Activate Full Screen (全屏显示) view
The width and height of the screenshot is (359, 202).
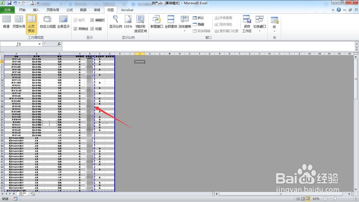63,22
